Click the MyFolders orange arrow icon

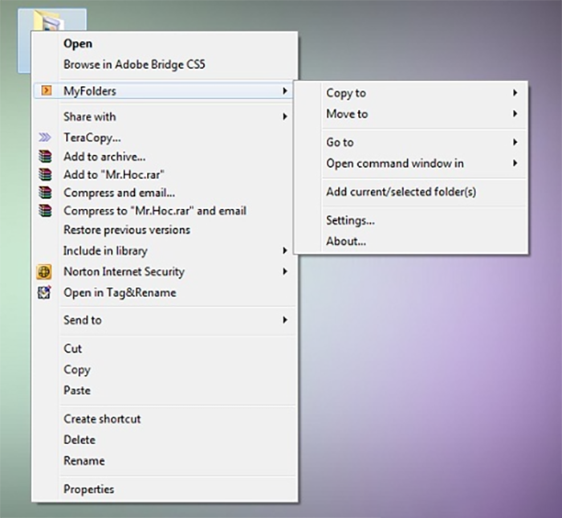(47, 90)
